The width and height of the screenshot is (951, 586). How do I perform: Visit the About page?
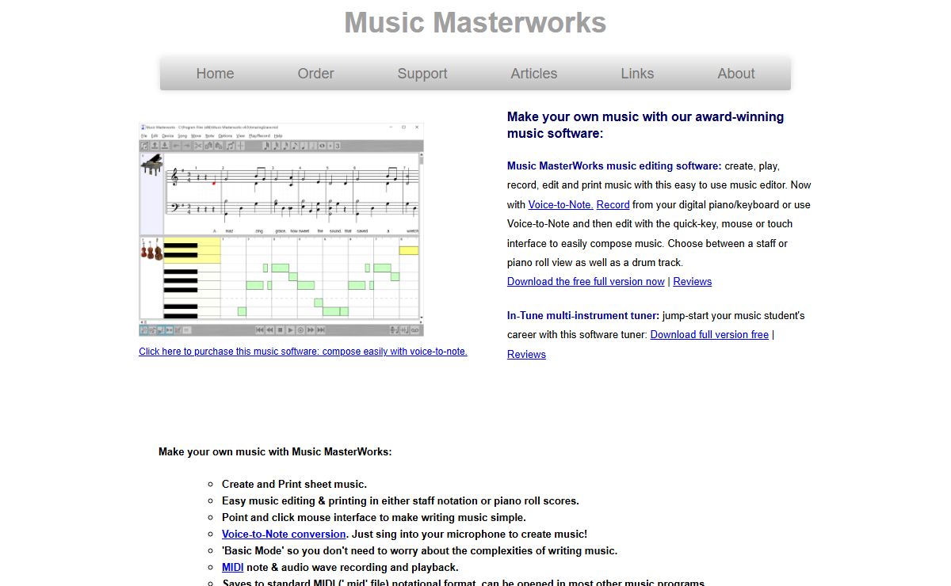(736, 74)
